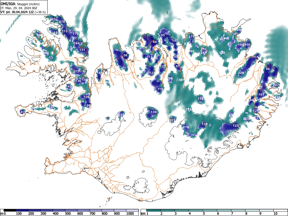Click the '191' visibility value
This screenshot has height=216, width=288.
248,45
